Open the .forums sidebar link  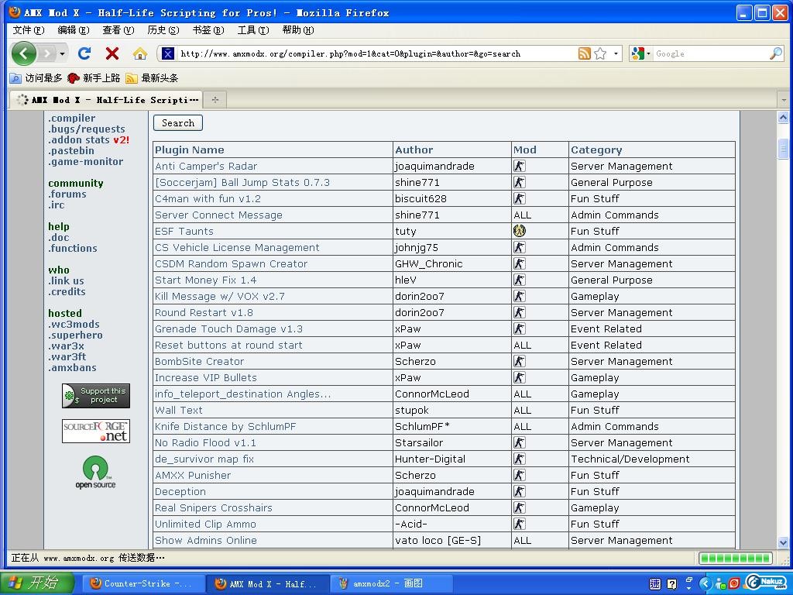tap(67, 194)
